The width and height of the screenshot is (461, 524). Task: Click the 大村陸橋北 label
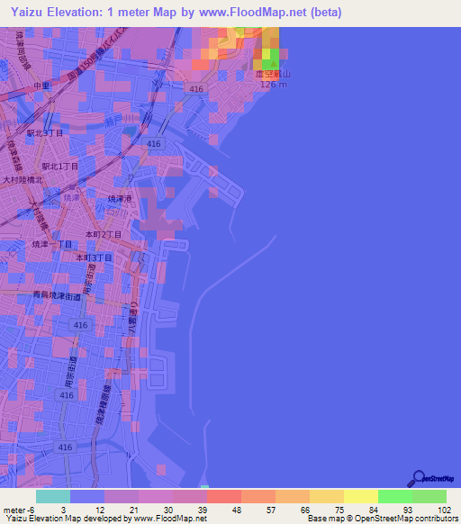click(x=23, y=180)
